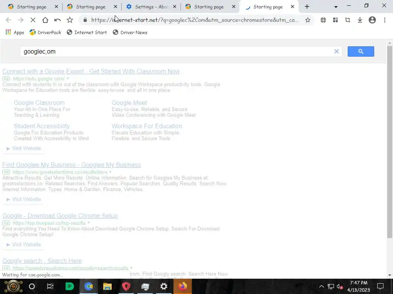The image size is (393, 294).
Task: Click muted volume tray icon
Action: point(340,286)
